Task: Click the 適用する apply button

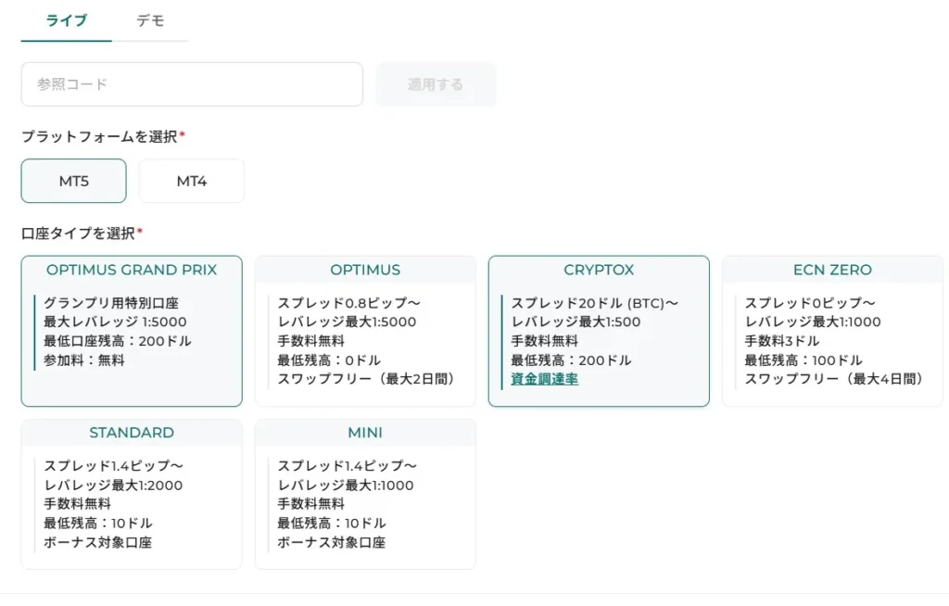Action: click(x=436, y=83)
